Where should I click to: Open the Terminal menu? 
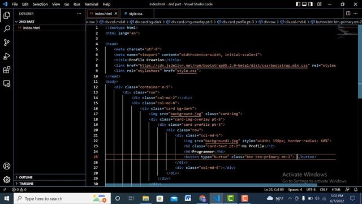click(x=91, y=4)
